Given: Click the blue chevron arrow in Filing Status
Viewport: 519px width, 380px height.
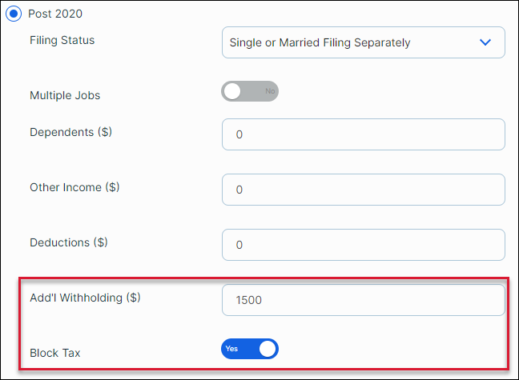Looking at the screenshot, I should point(485,42).
